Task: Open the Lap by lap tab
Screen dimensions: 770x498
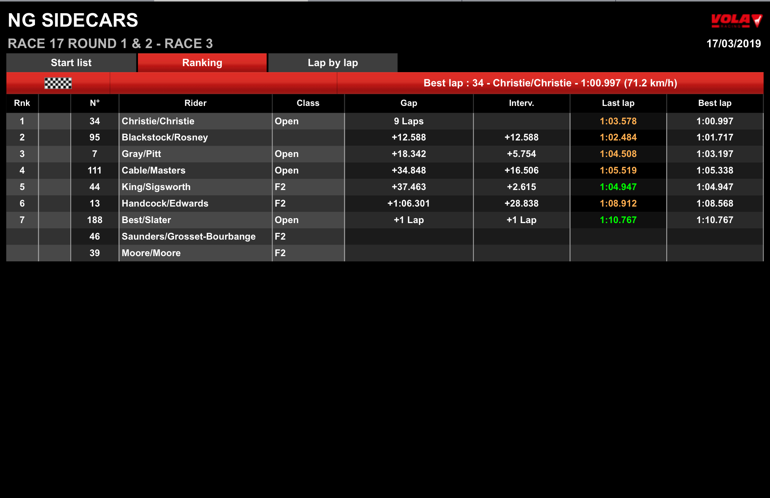Action: pos(333,63)
